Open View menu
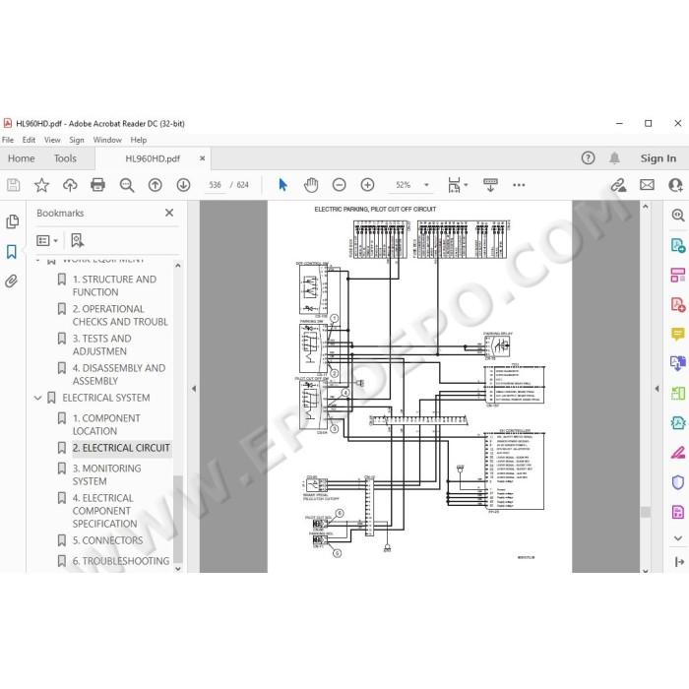The image size is (689, 689). click(52, 140)
